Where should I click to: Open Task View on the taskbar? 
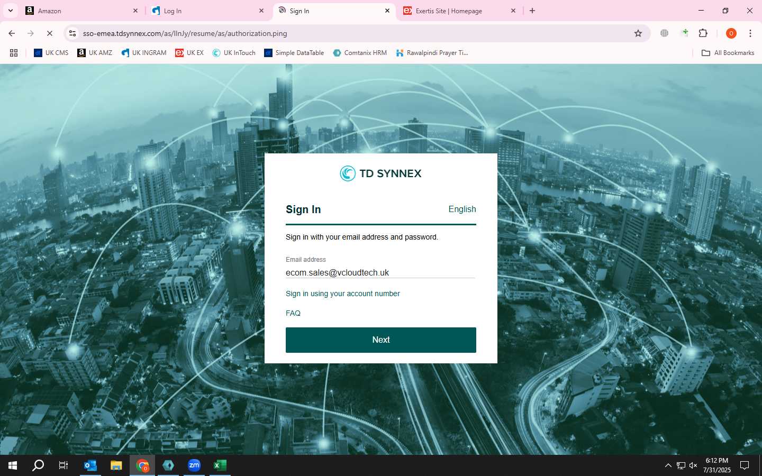(x=63, y=465)
